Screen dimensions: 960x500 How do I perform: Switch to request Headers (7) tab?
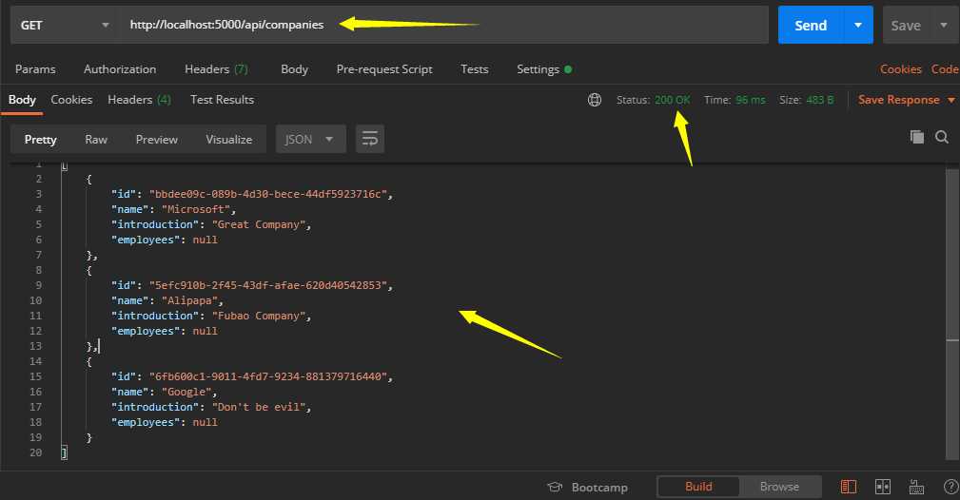216,69
